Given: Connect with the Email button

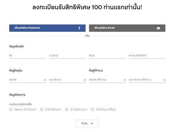Looking at the screenshot, I should point(127,28).
